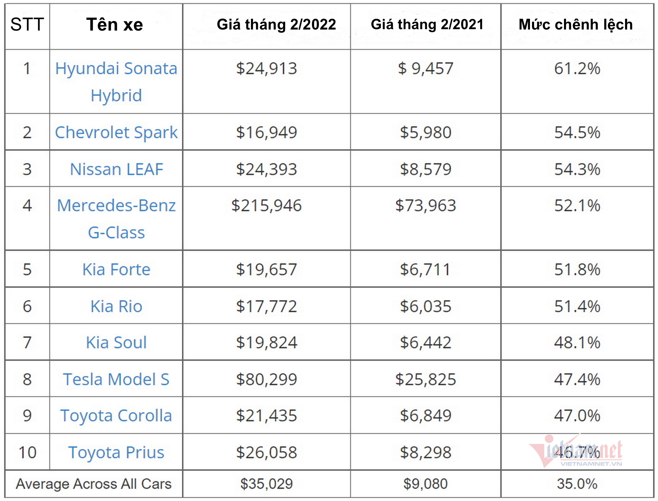Screen dimensions: 658x501
Task: Click the 61.2% difference cell
Action: click(x=577, y=69)
